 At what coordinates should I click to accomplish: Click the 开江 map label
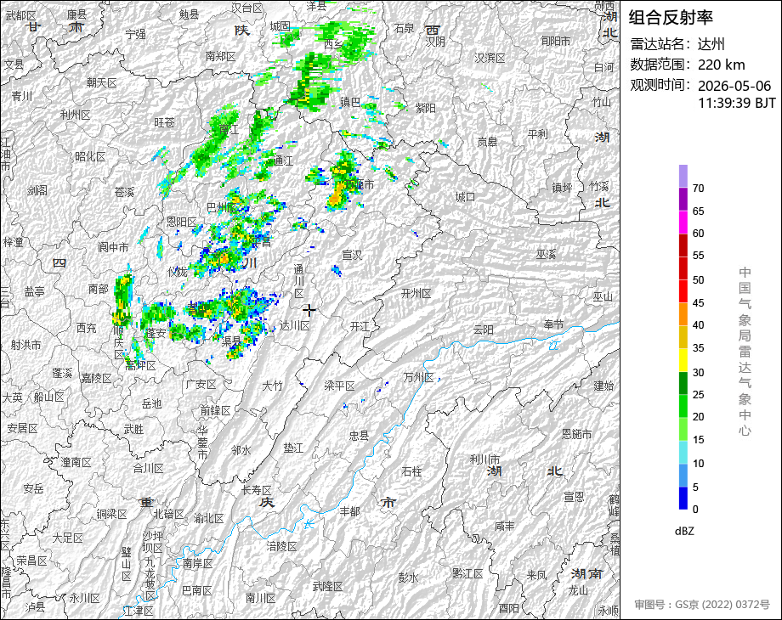pyautogui.click(x=360, y=326)
